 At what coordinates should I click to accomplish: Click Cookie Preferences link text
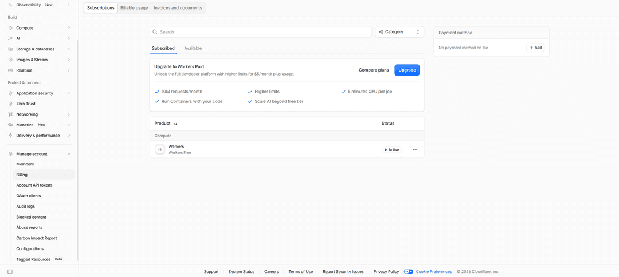[434, 272]
